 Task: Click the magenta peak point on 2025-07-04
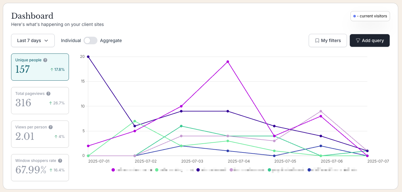228,62
